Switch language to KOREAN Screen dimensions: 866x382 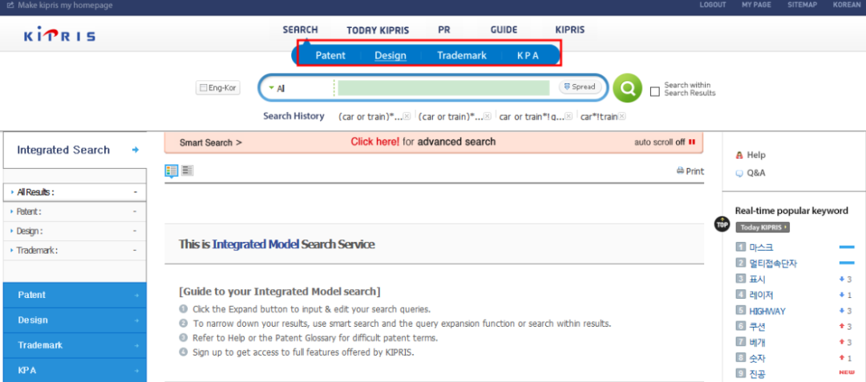(847, 5)
